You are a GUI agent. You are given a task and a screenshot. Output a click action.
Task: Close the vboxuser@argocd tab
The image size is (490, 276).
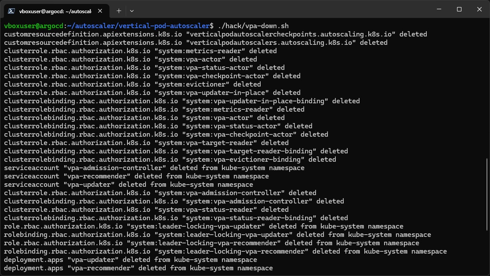(100, 11)
